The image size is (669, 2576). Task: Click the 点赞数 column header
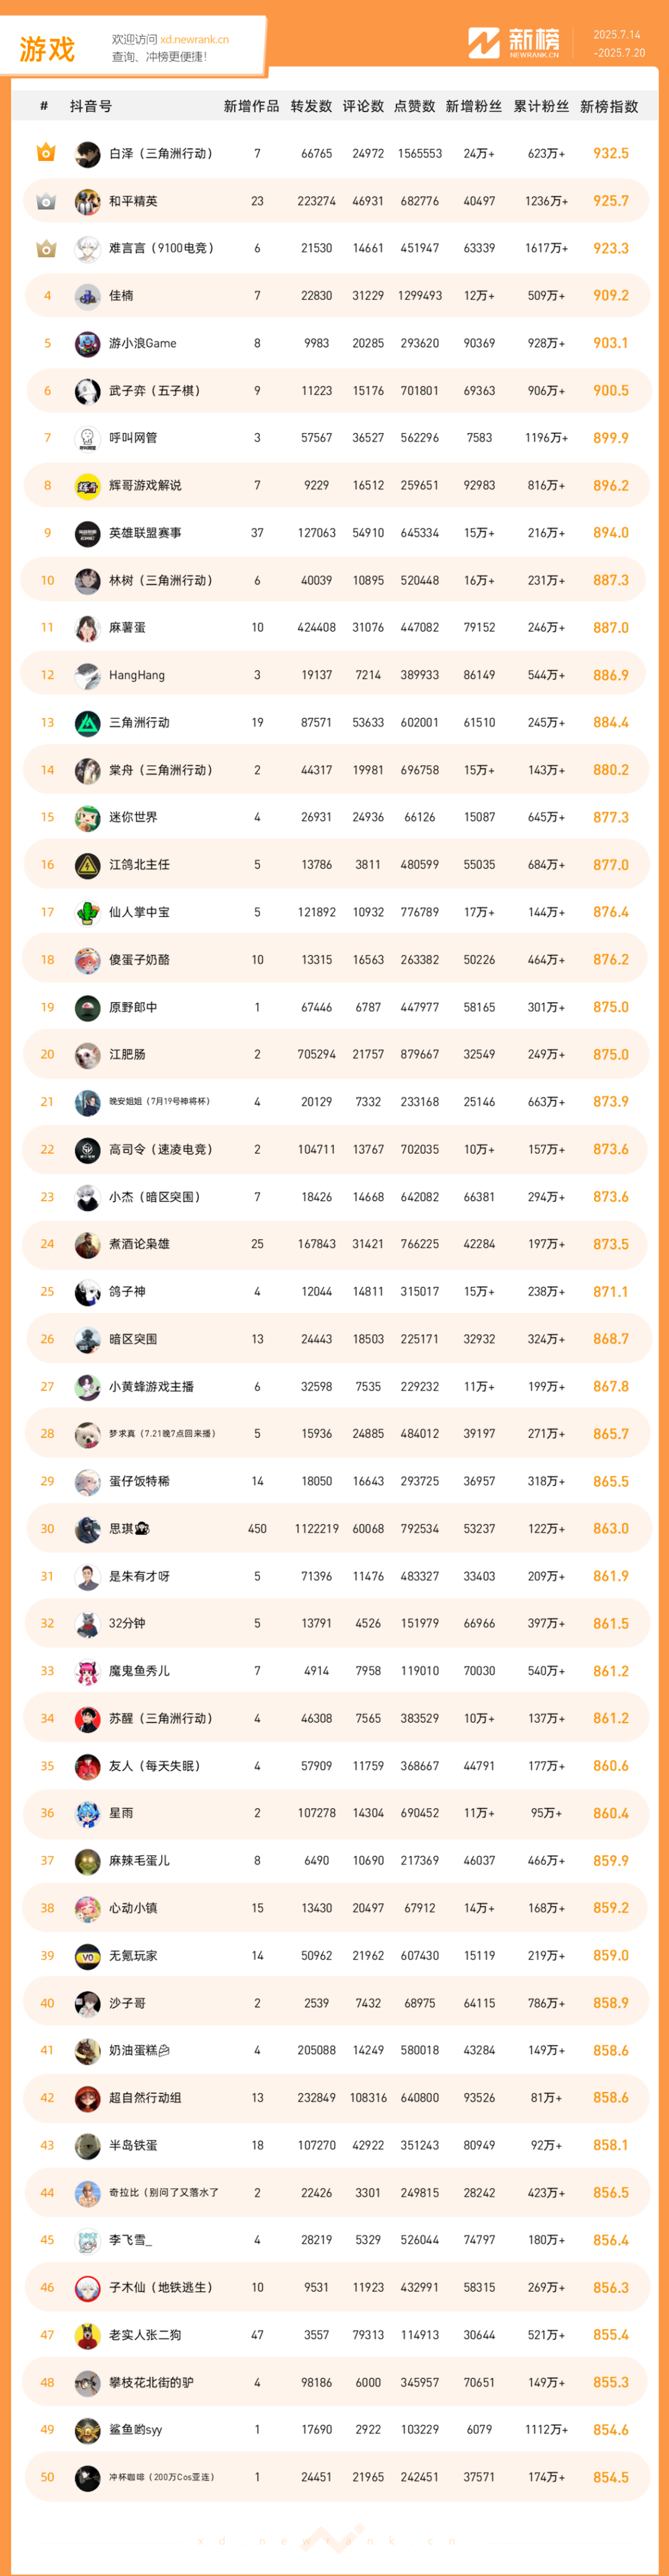(x=414, y=106)
